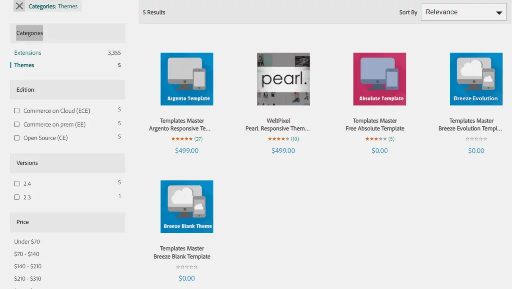Click Pearl theme $499.00 price
512x289 pixels.
coord(283,150)
